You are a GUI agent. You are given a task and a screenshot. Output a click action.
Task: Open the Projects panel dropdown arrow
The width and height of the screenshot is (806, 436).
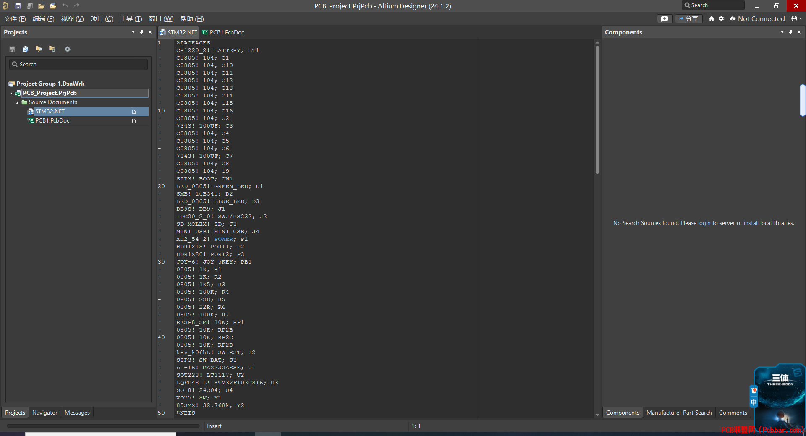133,32
